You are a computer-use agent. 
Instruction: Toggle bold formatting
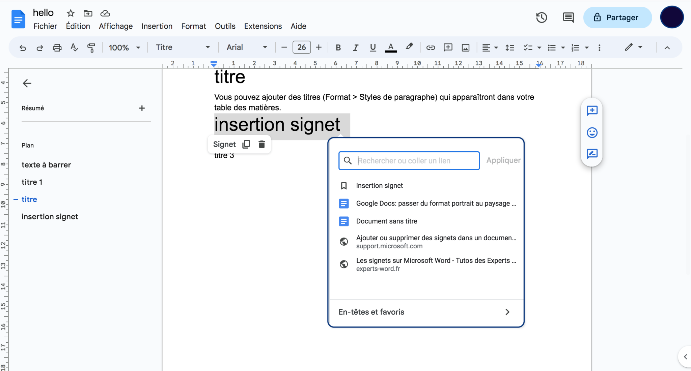tap(338, 48)
